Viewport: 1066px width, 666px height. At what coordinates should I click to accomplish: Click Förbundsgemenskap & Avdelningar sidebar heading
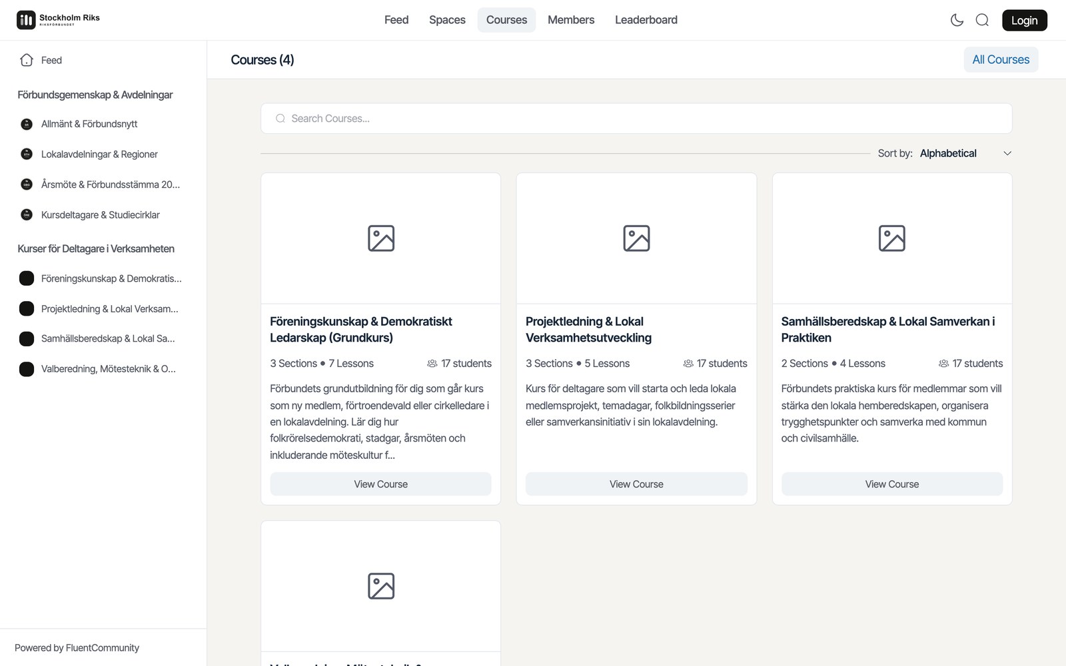(x=95, y=95)
